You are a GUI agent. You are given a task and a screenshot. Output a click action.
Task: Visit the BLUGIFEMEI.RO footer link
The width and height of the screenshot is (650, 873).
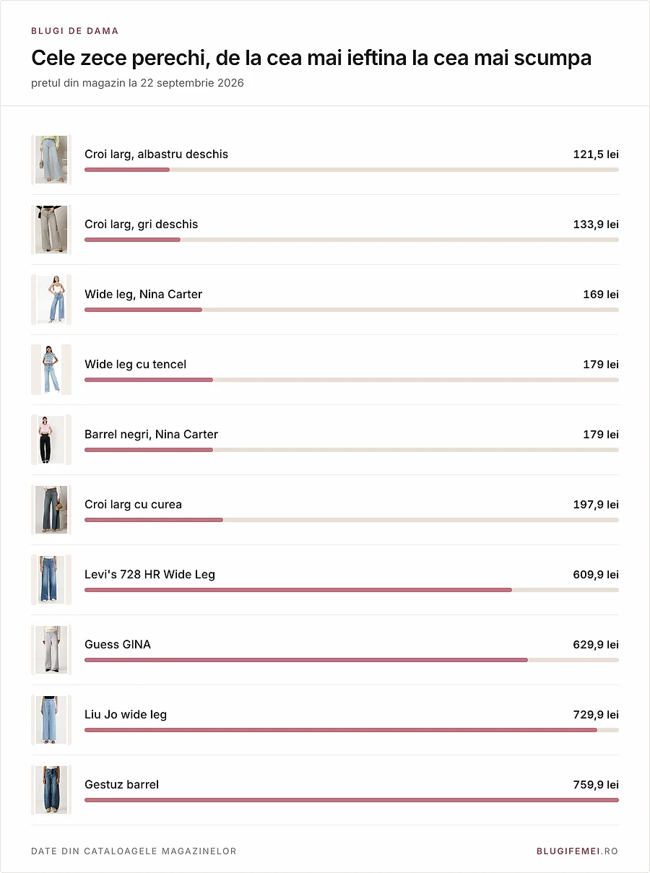577,851
